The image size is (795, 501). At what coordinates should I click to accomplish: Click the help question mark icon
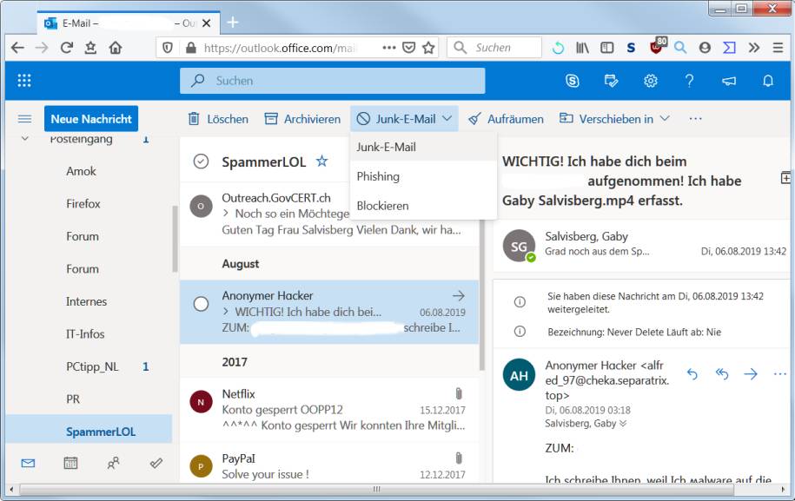click(x=690, y=81)
